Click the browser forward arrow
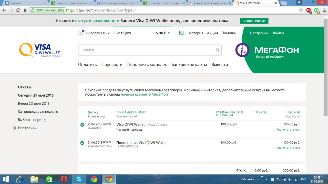This screenshot has width=328, height=184. 11,10
